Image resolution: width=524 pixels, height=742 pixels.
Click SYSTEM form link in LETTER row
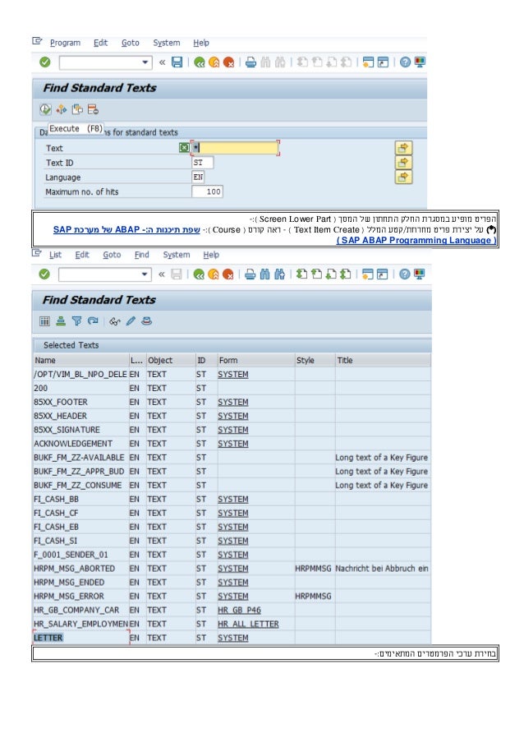(x=232, y=638)
